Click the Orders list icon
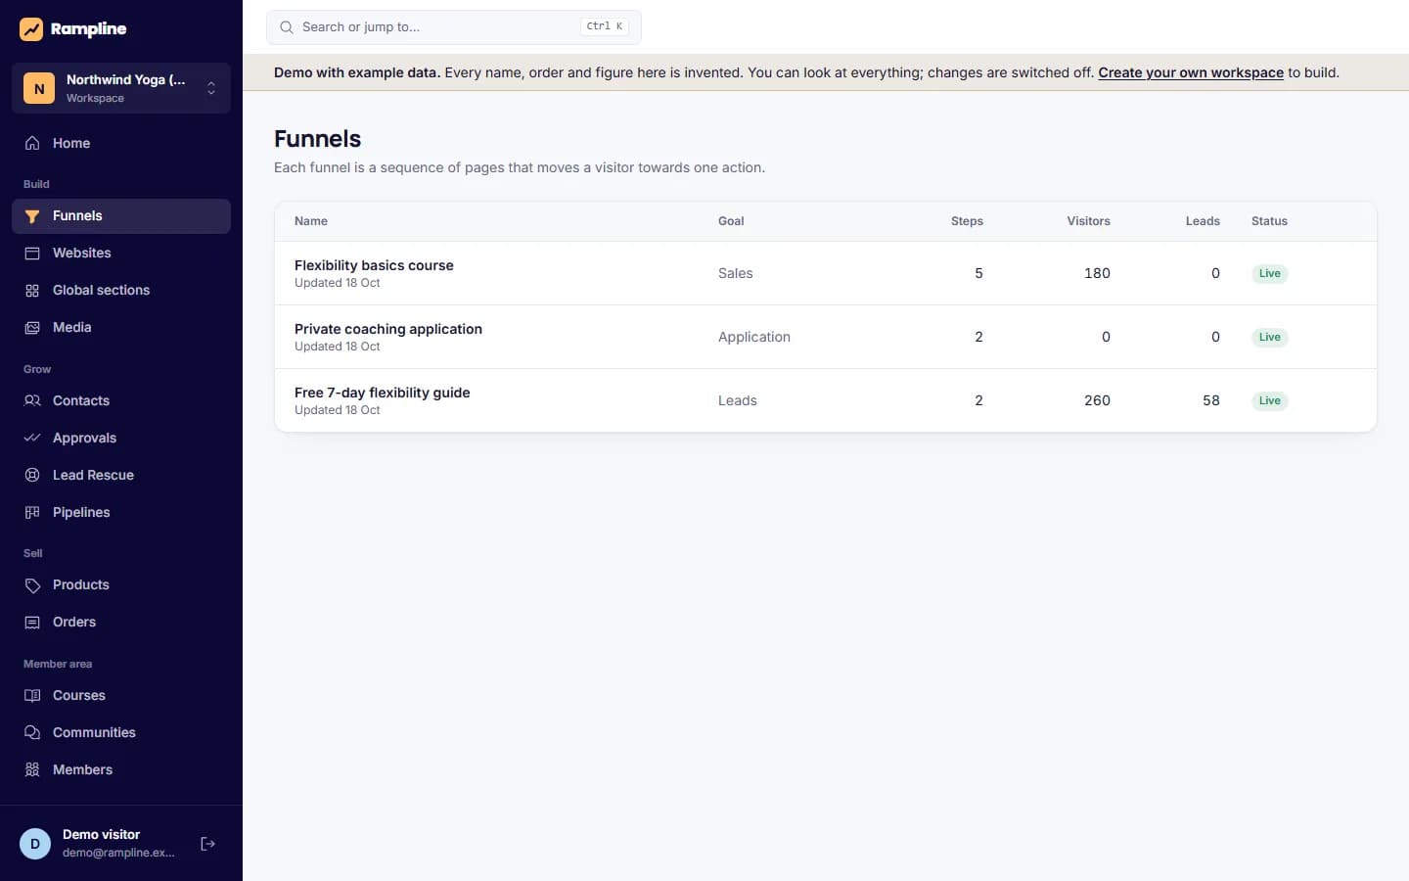 click(x=32, y=623)
